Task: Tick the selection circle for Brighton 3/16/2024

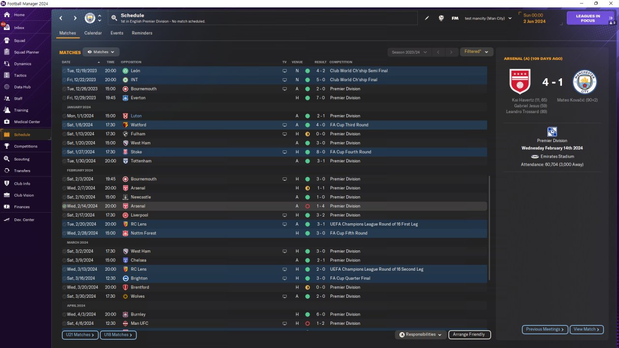Action: coord(64,278)
